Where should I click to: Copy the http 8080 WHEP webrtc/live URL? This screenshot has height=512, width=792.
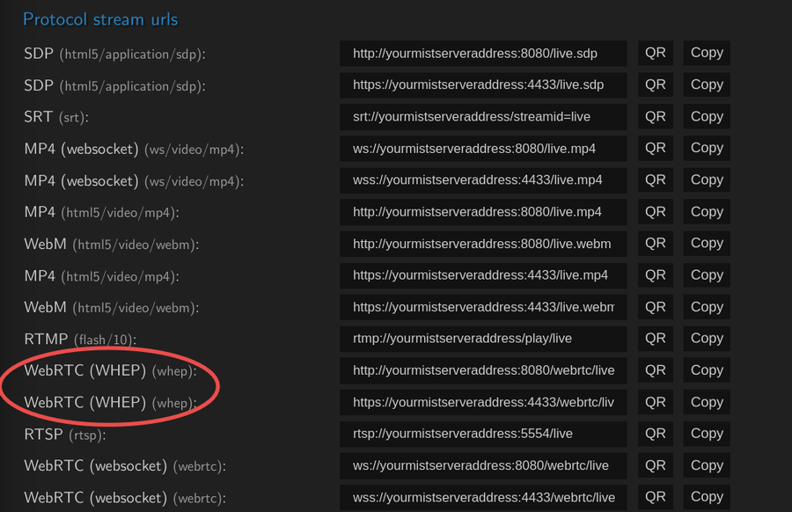point(707,370)
